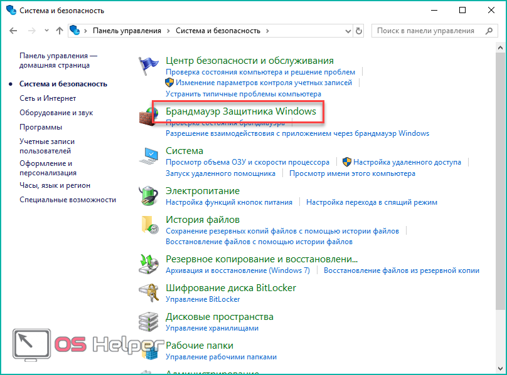The height and width of the screenshot is (375, 507).
Task: Click Настройка удаленного доступа
Action: click(x=407, y=162)
